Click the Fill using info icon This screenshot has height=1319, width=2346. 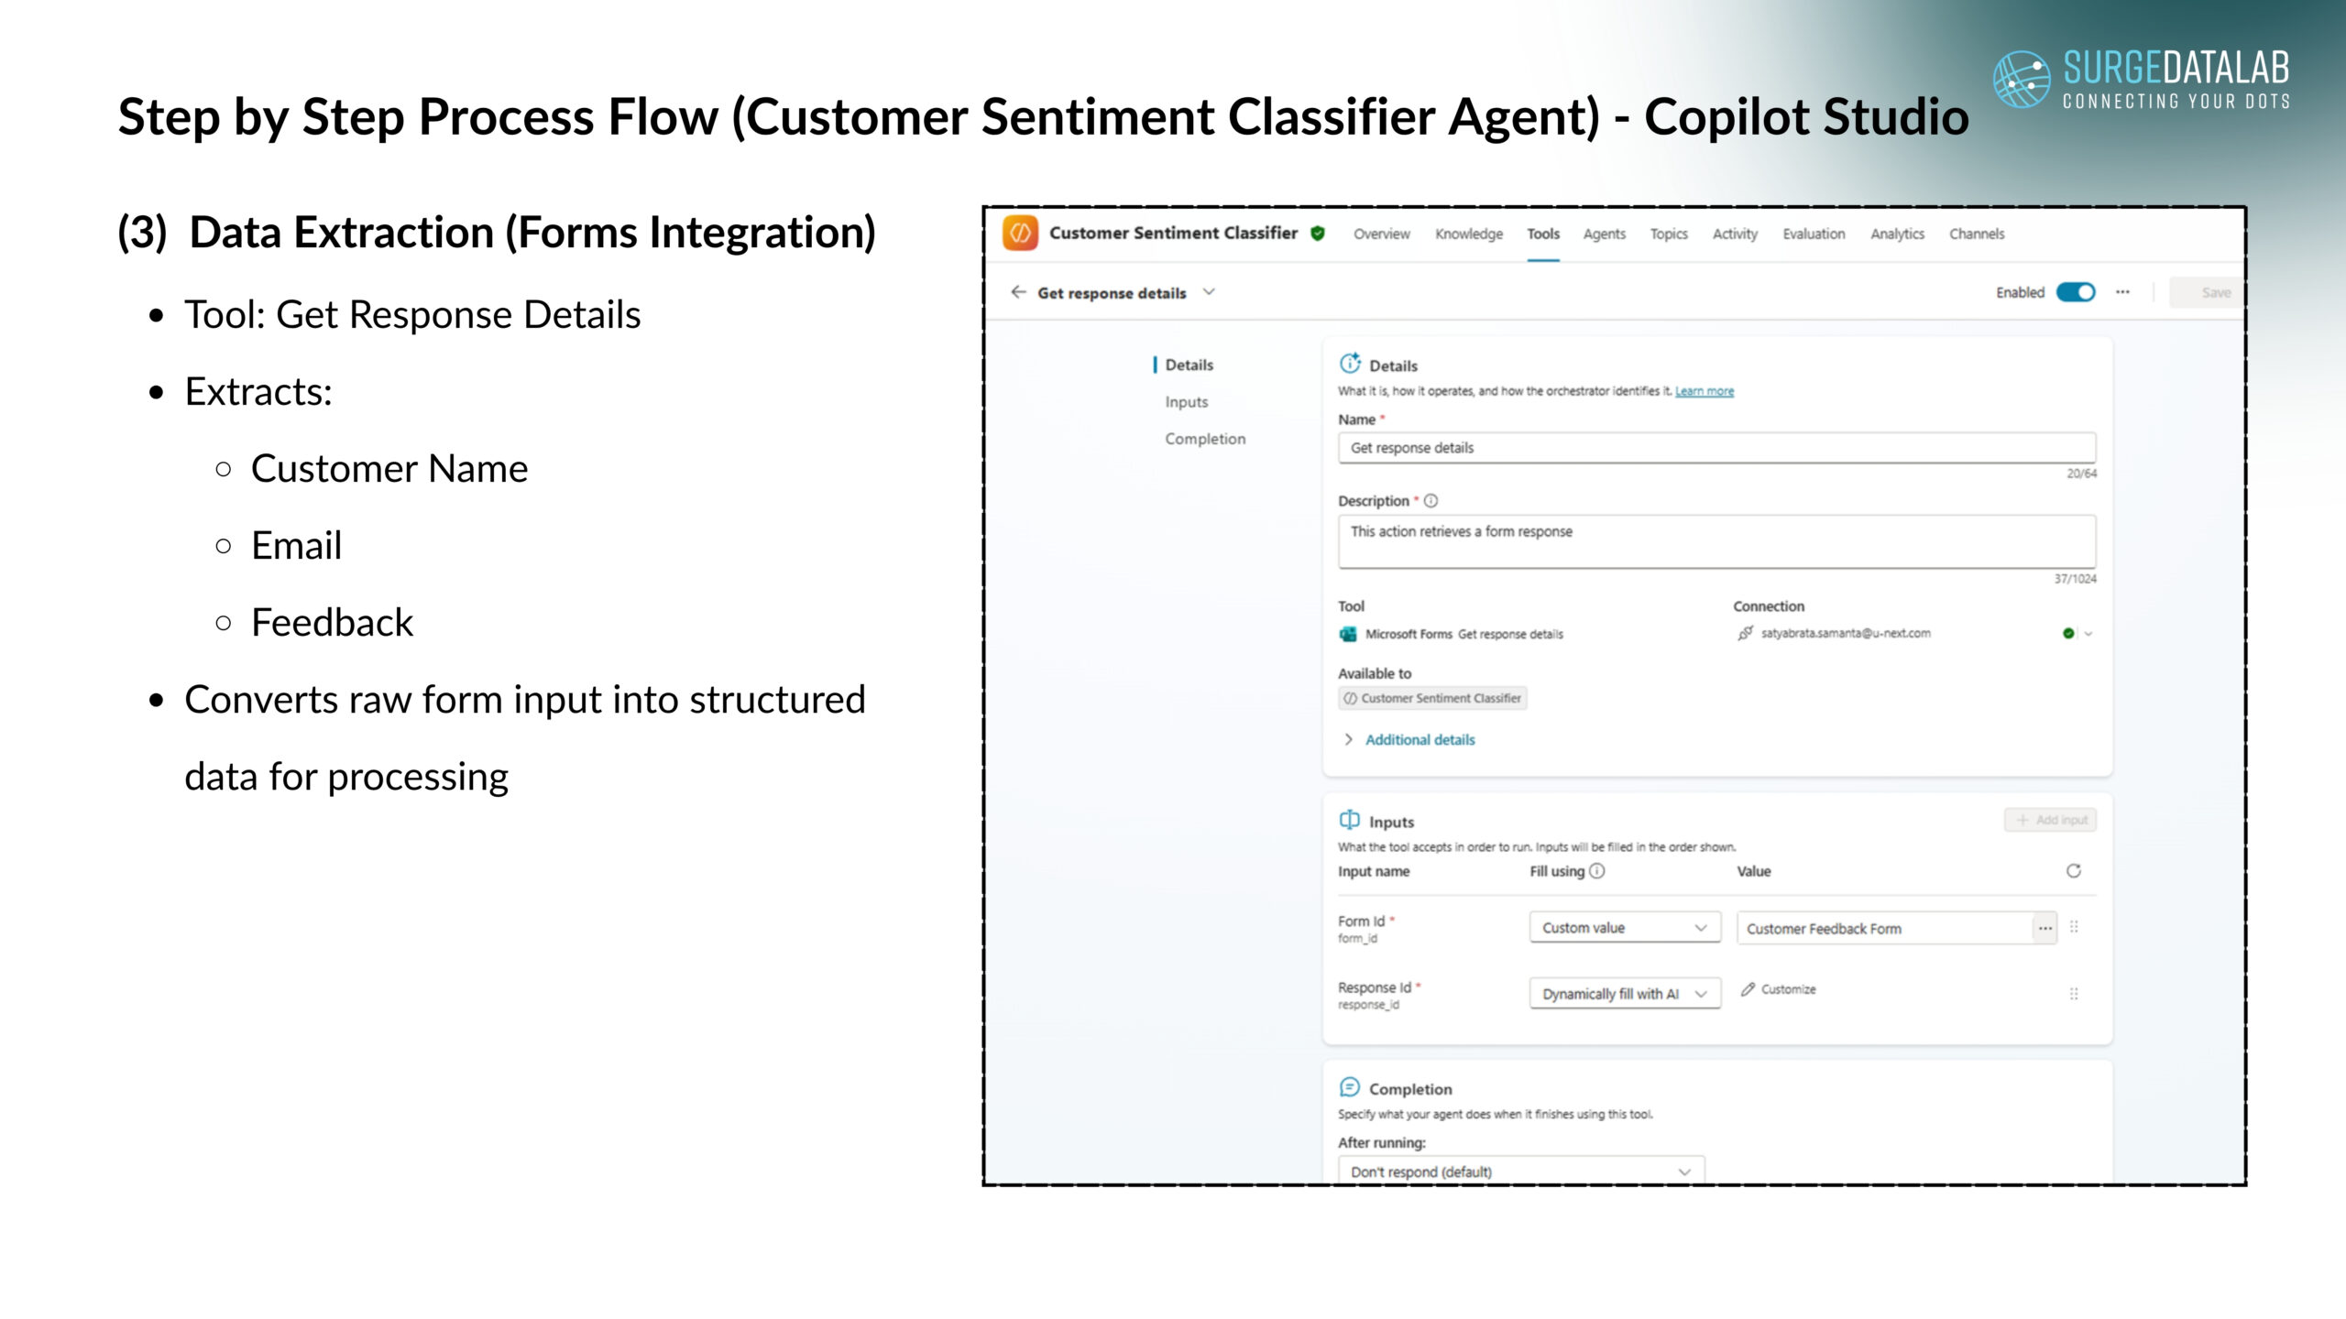pos(1597,871)
